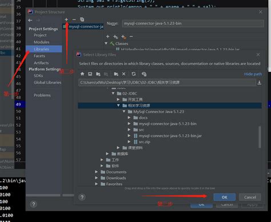Go to home directory in file chooser
Image resolution: width=271 pixels, height=222 pixels.
pos(82,74)
